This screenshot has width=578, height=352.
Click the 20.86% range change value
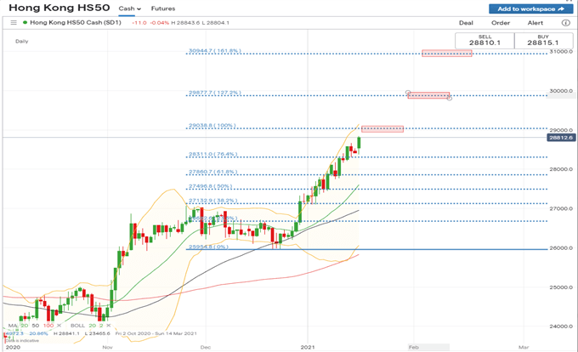click(39, 333)
